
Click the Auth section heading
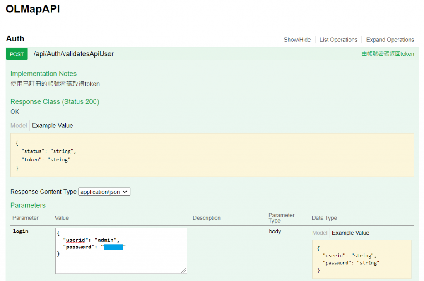[x=15, y=39]
